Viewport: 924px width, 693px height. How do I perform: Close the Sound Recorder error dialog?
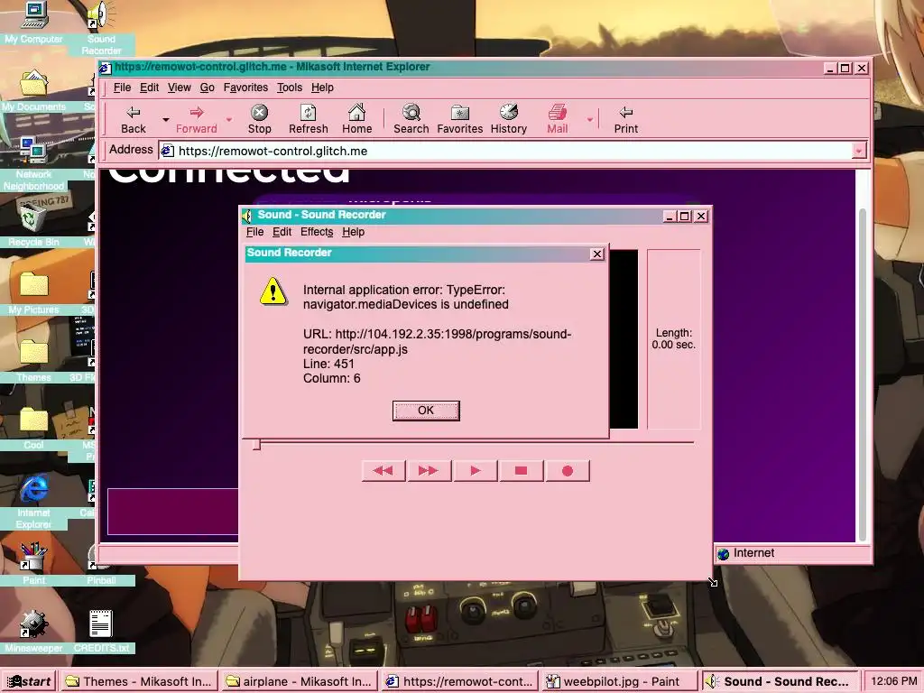click(x=597, y=254)
